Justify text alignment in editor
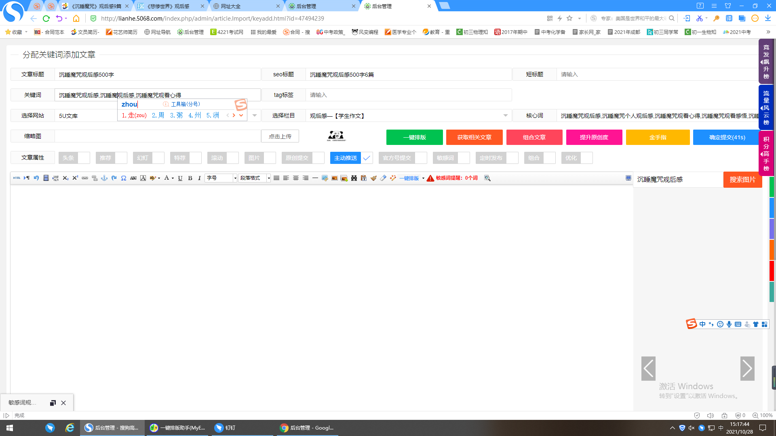Viewport: 776px width, 436px height. pos(276,178)
